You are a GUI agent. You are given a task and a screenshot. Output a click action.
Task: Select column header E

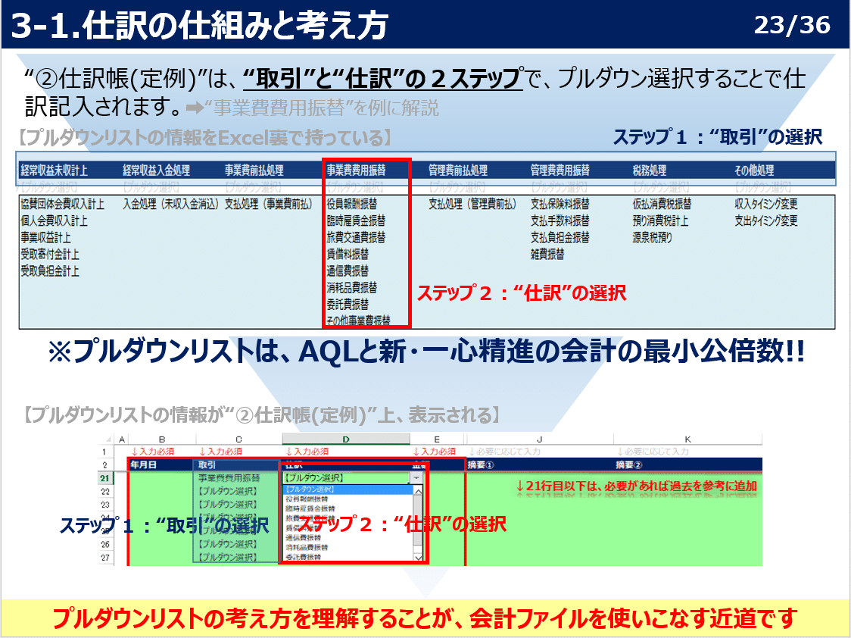438,439
